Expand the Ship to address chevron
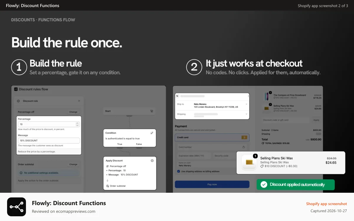 (x=246, y=104)
